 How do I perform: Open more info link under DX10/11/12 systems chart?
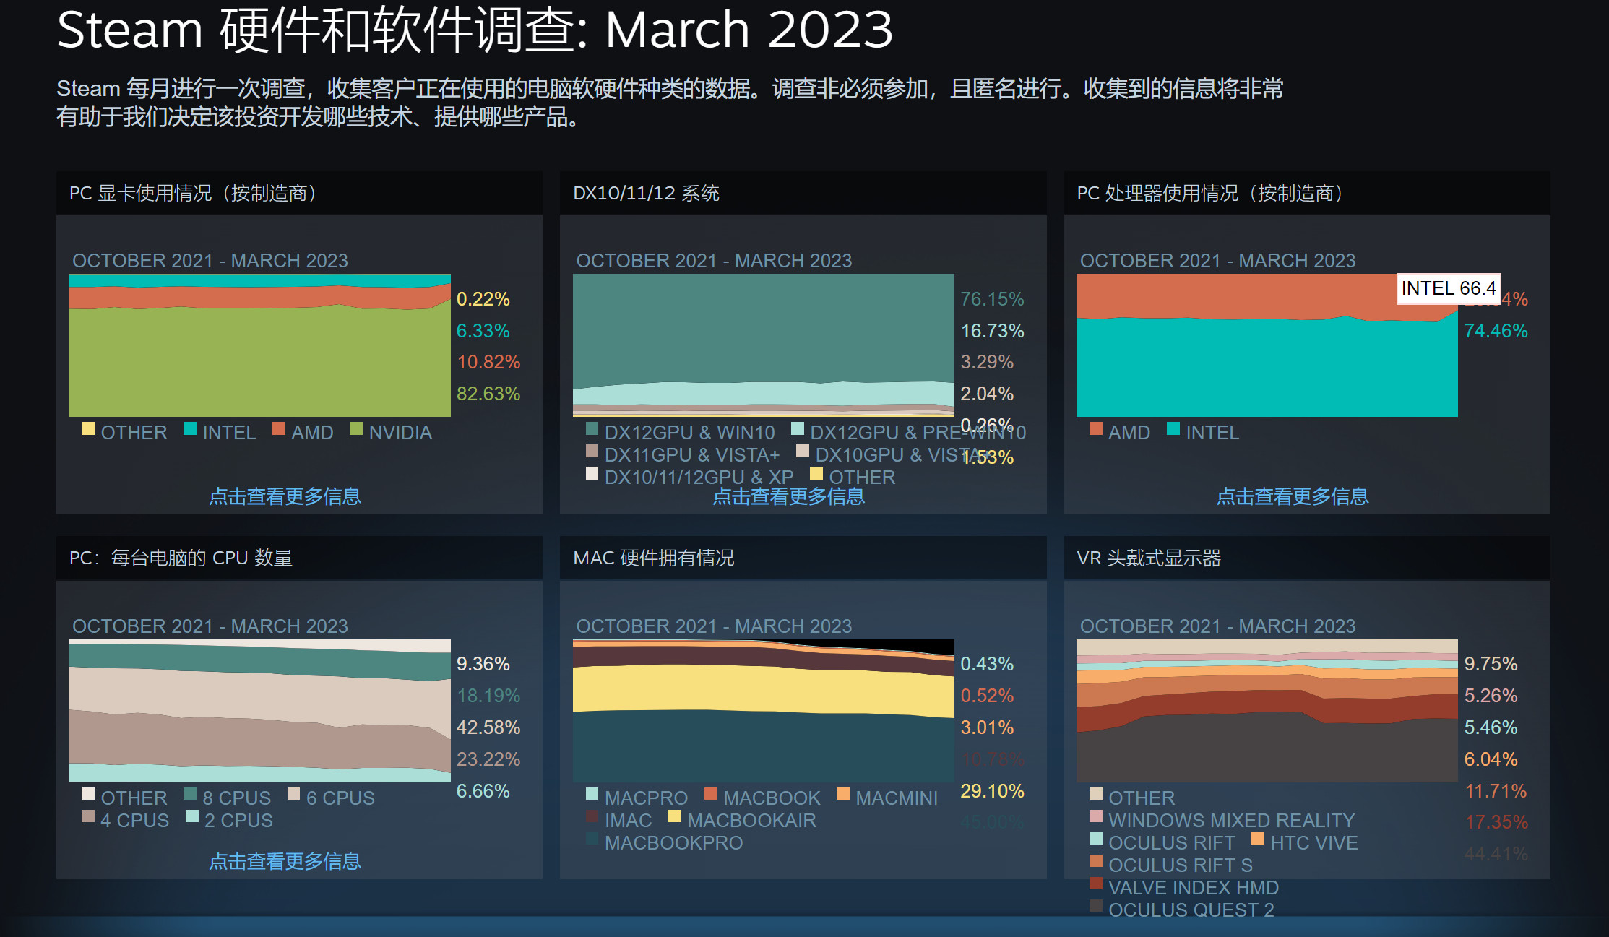788,496
